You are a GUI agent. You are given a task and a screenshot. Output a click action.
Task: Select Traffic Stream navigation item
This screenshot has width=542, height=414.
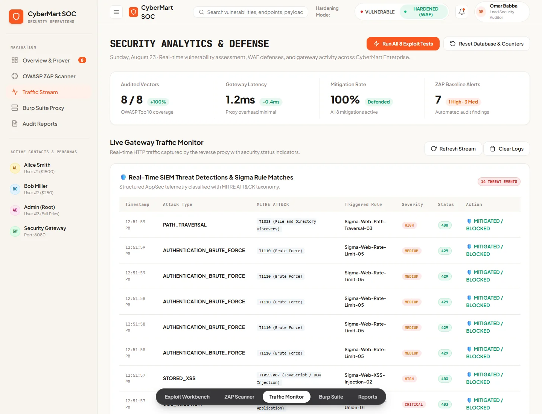coord(49,92)
